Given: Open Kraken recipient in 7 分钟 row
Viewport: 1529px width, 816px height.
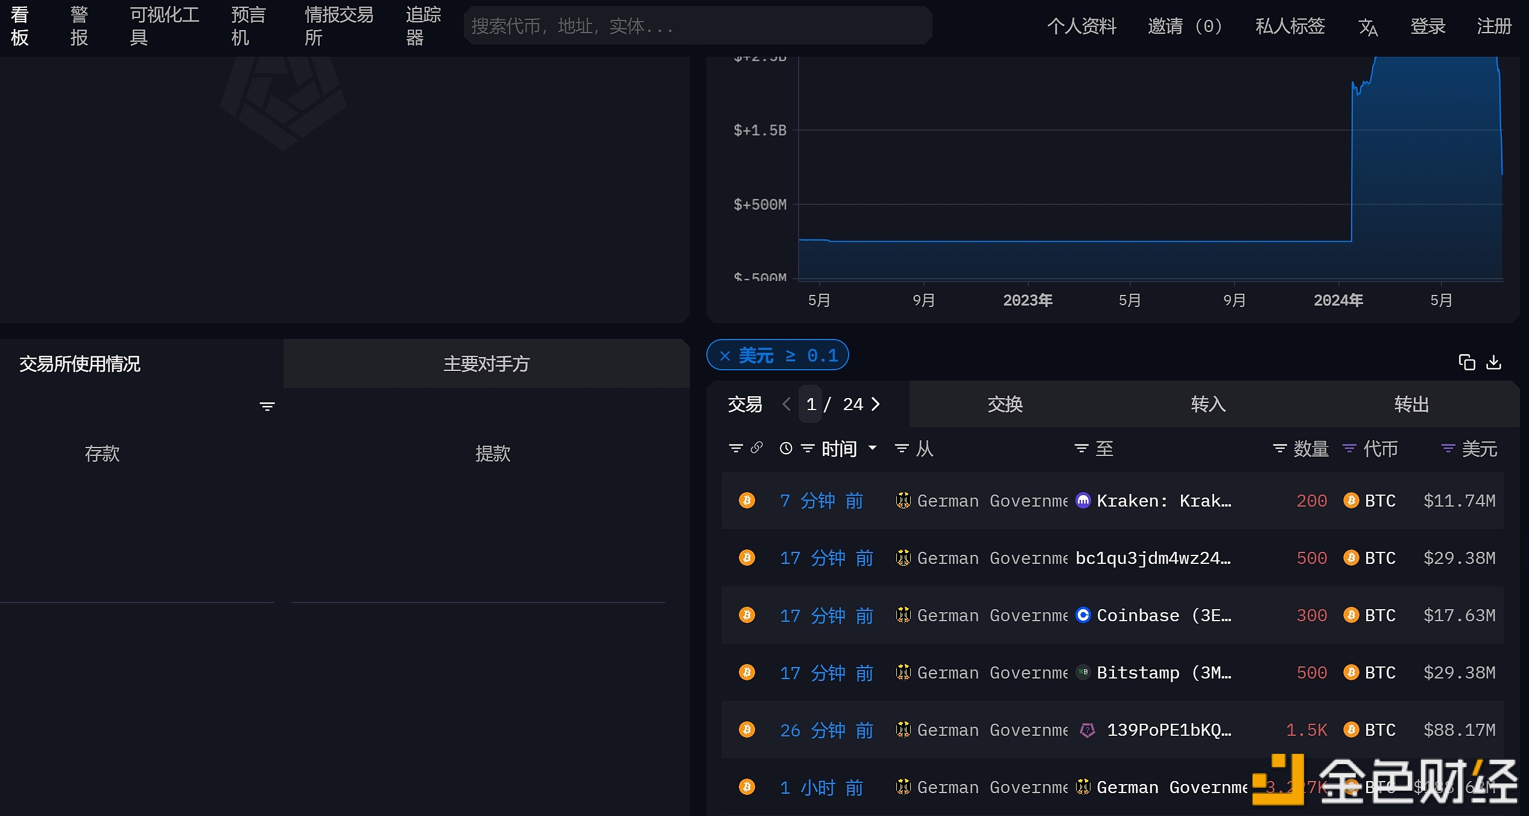Looking at the screenshot, I should coord(1164,501).
